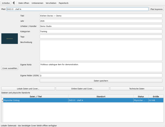Viewport: 165px width, 127px height.
Task: Click the DVD 01 - shelf A table cell
Action: pyautogui.click(x=101, y=100)
